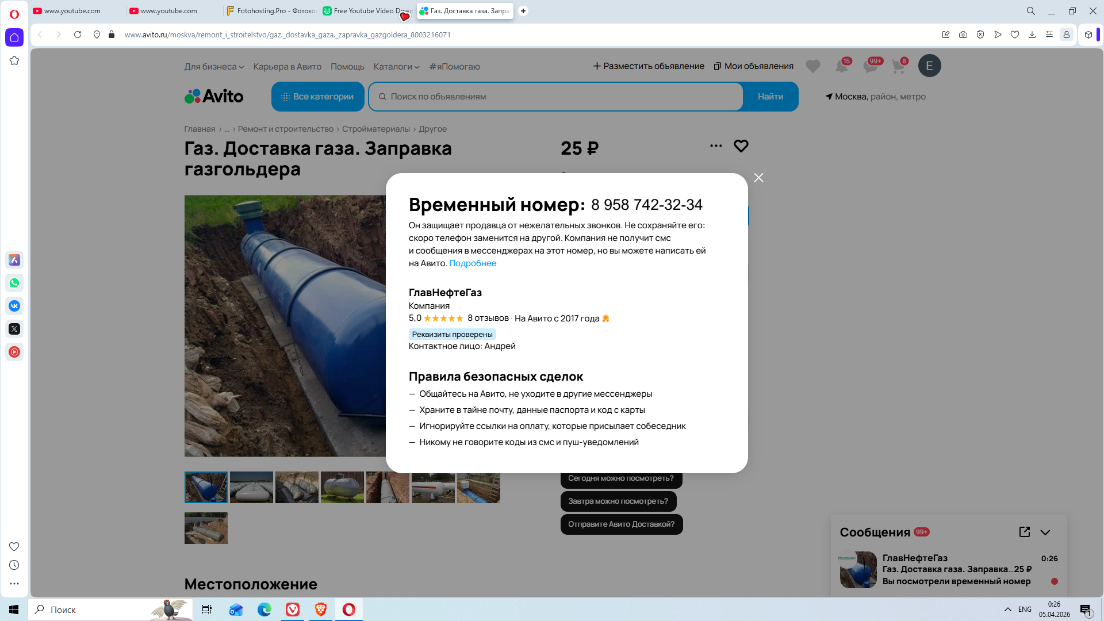This screenshot has width=1104, height=621.
Task: Open VK messenger in the Opera sidebar
Action: point(14,306)
